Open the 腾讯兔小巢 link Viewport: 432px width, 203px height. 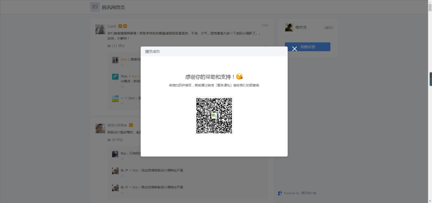[x=308, y=193]
